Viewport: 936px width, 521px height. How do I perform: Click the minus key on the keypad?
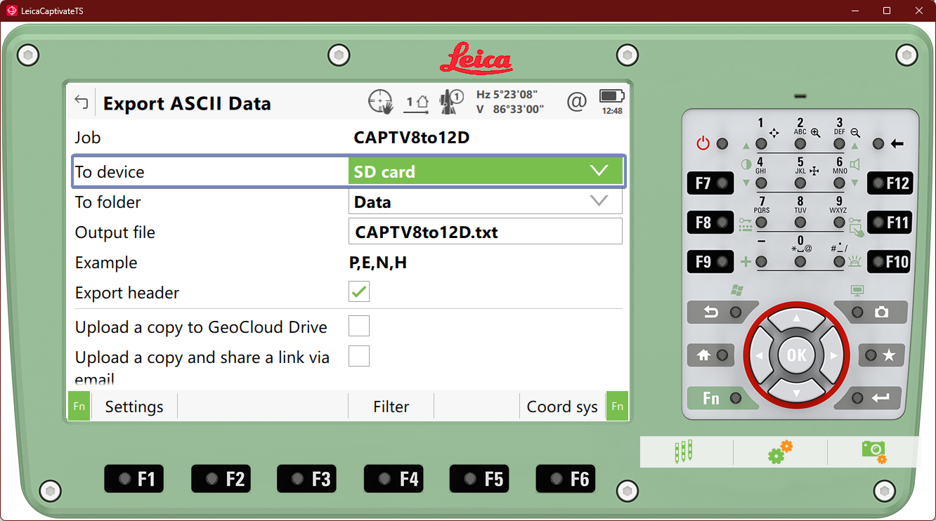click(761, 262)
